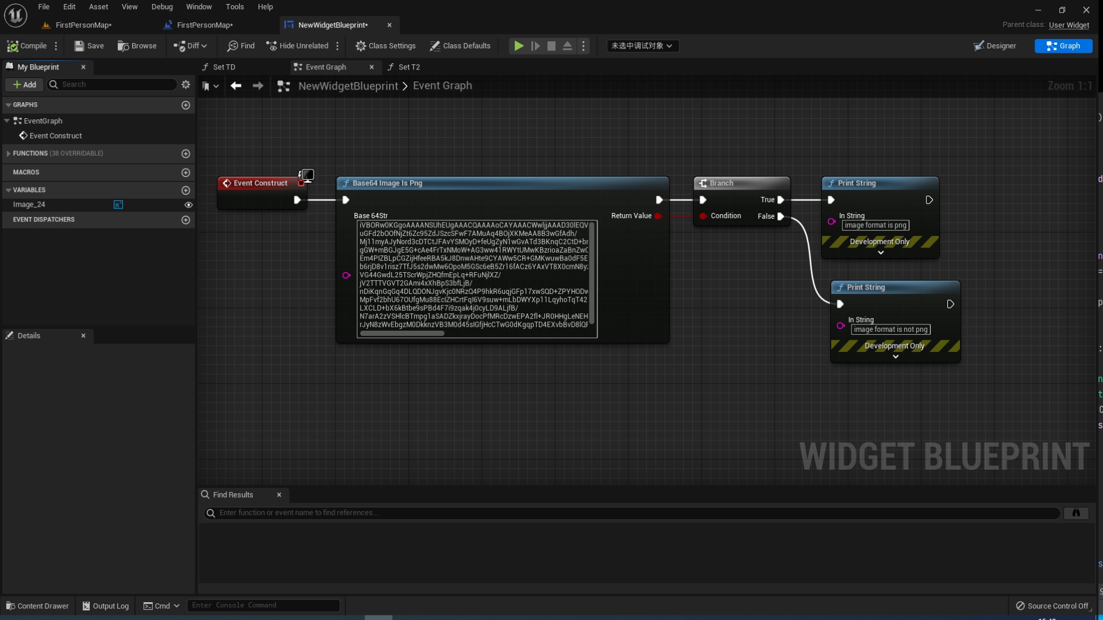Click the Save icon in toolbar
Image resolution: width=1103 pixels, height=620 pixels.
pyautogui.click(x=79, y=46)
